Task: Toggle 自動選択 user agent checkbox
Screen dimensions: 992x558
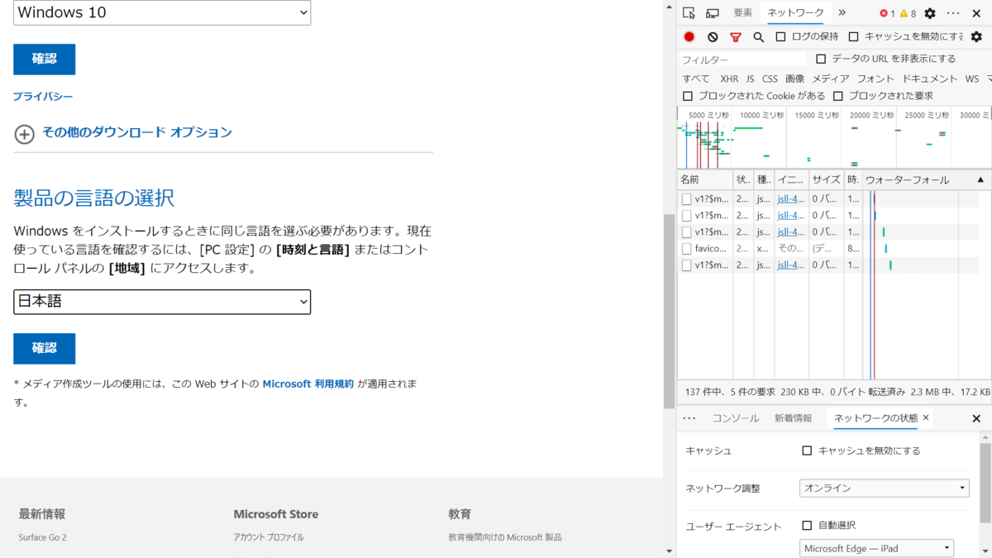Action: click(808, 525)
